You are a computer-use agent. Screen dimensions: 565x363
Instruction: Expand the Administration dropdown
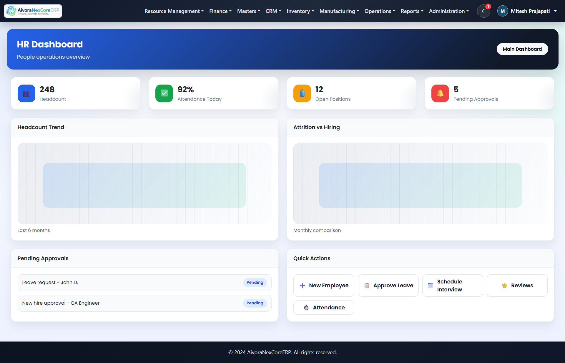[448, 11]
